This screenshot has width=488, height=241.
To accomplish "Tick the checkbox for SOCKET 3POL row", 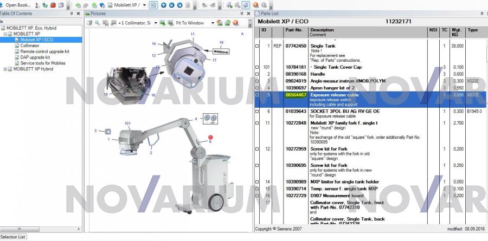I will tap(258, 111).
